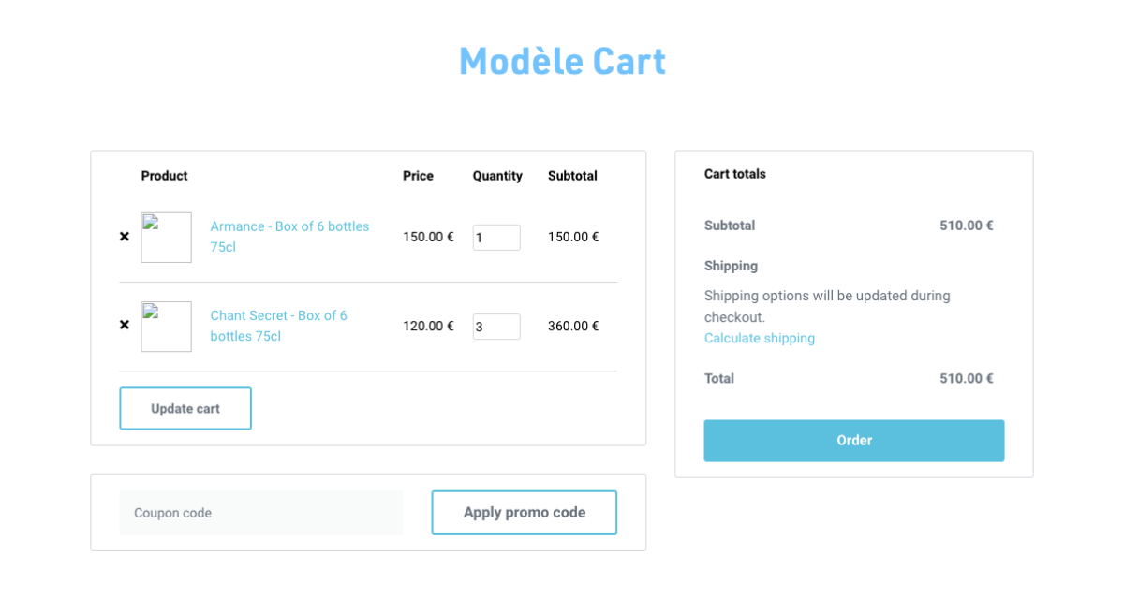Click the Cart totals heading
The width and height of the screenshot is (1124, 597).
click(x=735, y=174)
